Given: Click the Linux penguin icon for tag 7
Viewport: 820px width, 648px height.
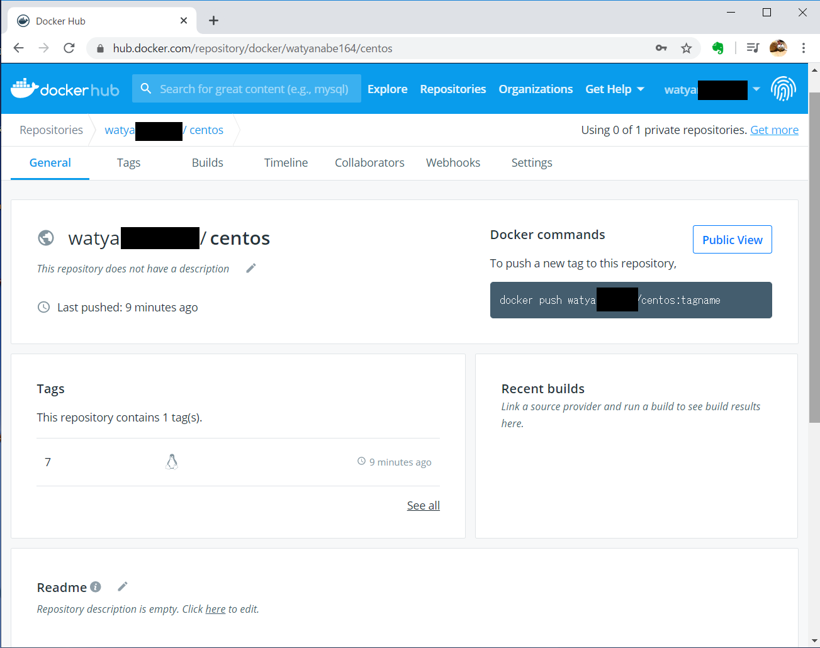Looking at the screenshot, I should click(172, 462).
